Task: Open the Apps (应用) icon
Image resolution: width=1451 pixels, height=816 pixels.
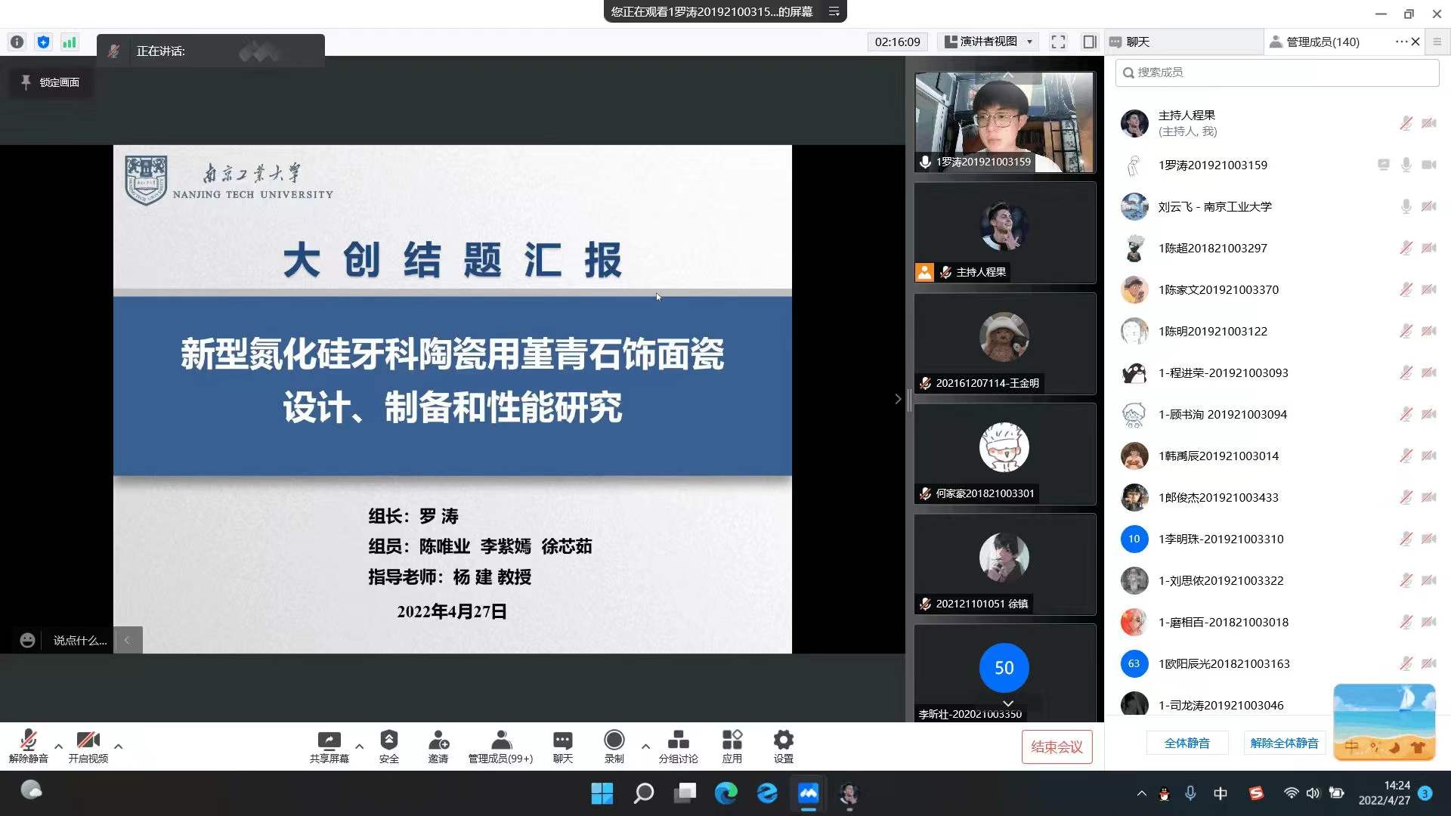Action: [732, 740]
